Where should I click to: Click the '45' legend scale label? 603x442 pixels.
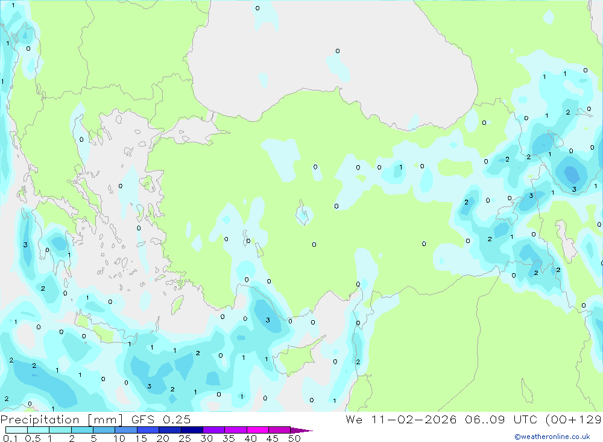point(273,438)
